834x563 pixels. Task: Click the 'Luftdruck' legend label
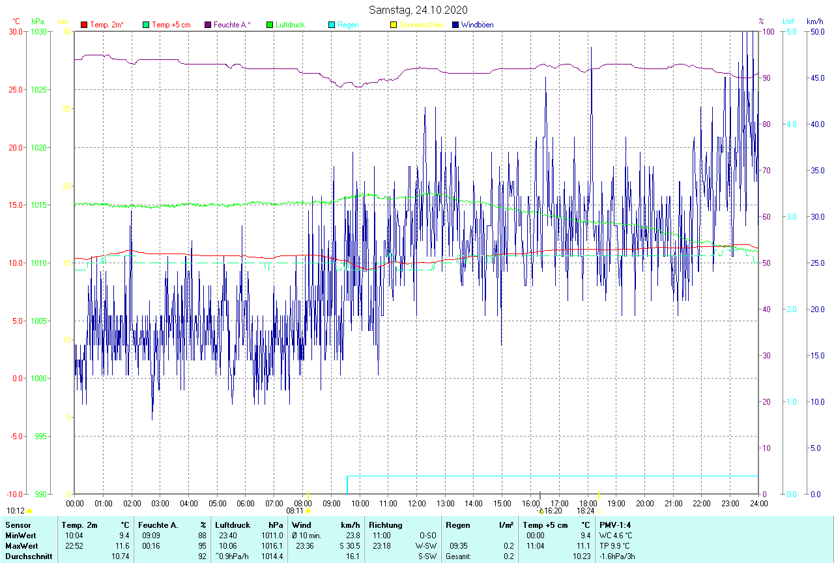coord(291,25)
